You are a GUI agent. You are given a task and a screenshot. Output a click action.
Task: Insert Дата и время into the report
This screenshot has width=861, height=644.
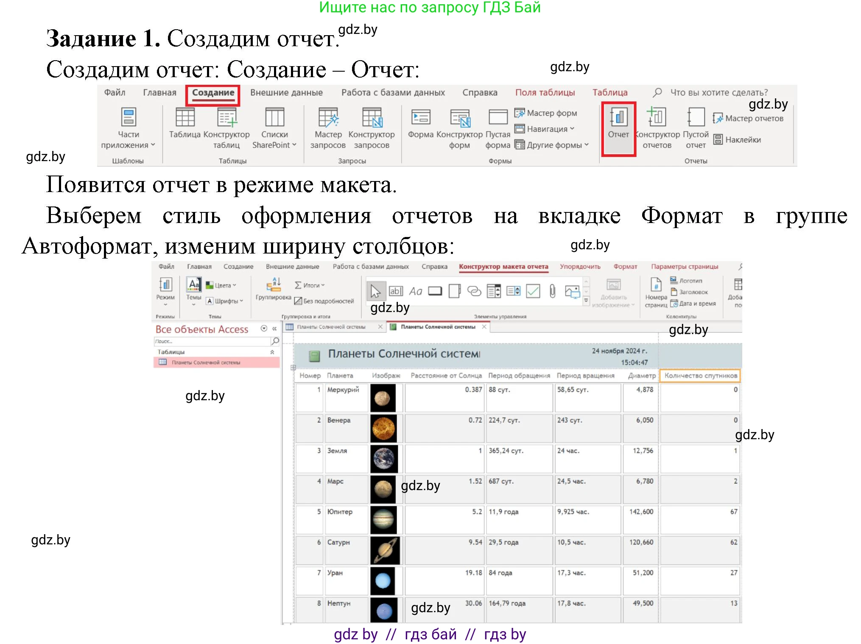pos(695,303)
